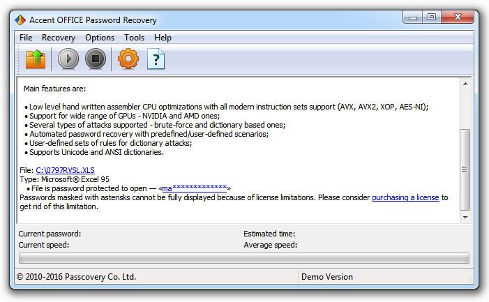Open the help document question-mark icon
Image resolution: width=489 pixels, height=302 pixels.
point(156,59)
